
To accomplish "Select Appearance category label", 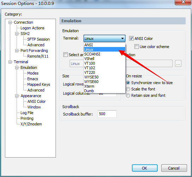I will click(31, 96).
